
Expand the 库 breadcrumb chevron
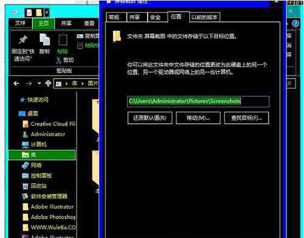pos(82,83)
